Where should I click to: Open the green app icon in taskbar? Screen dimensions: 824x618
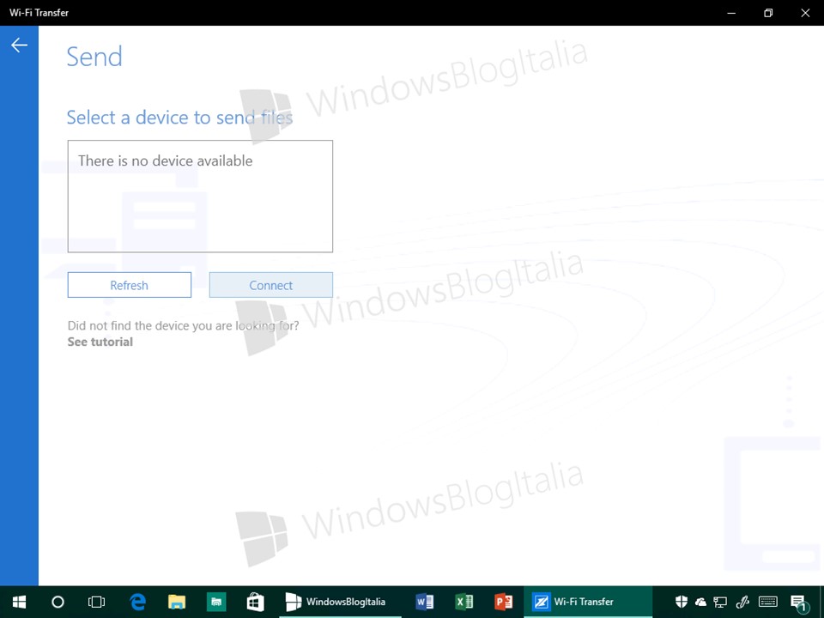point(216,602)
